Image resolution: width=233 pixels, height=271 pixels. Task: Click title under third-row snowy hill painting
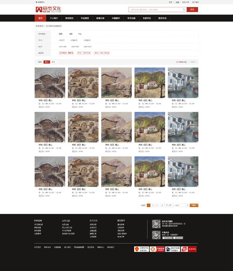click(x=46, y=189)
